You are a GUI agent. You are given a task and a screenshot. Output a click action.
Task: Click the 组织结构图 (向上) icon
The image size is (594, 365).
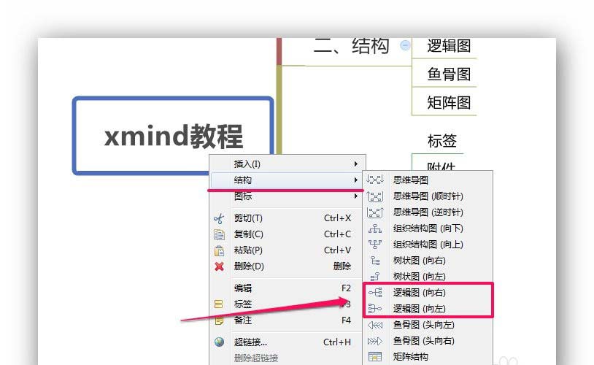pyautogui.click(x=375, y=245)
